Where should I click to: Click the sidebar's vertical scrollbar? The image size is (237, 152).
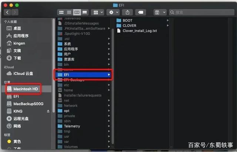click(x=53, y=65)
